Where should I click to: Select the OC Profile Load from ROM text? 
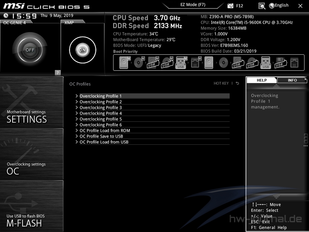coord(105,131)
